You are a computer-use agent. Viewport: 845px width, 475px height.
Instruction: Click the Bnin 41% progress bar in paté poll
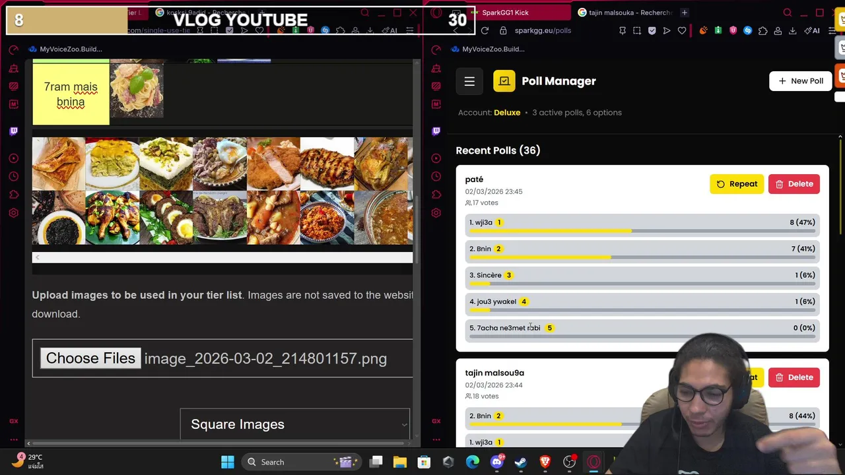coord(642,257)
